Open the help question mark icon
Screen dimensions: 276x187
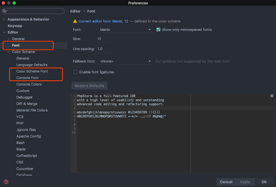point(6,182)
